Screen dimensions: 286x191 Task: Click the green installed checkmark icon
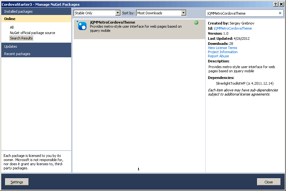coord(196,23)
